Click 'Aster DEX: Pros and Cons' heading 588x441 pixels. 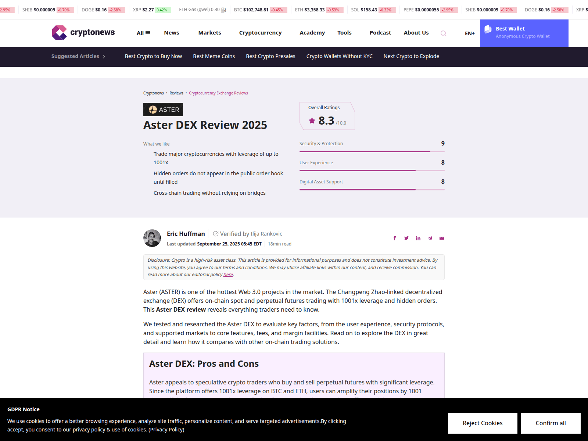(x=204, y=363)
